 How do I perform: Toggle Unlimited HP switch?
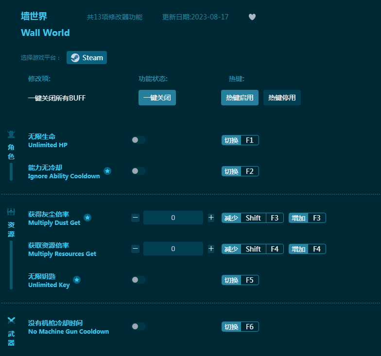click(x=138, y=140)
